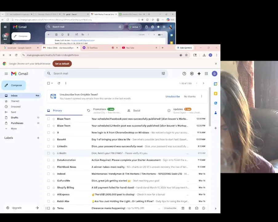Image resolution: width=278 pixels, height=222 pixels.
Task: Bookmark this page star icon in Chrome
Action: click(x=186, y=55)
